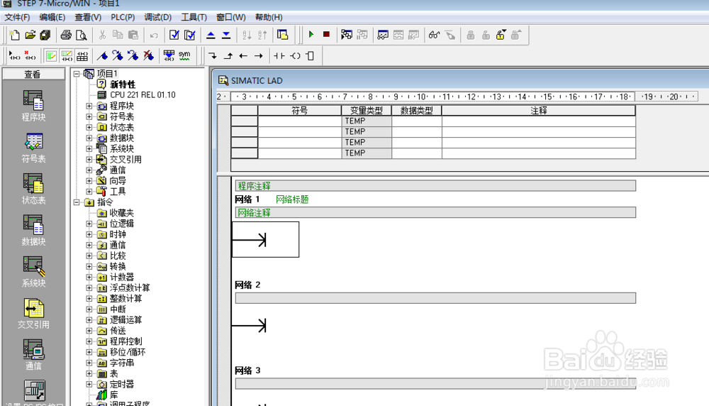Stop PLC with red STOP icon
Image resolution: width=709 pixels, height=406 pixels.
point(326,34)
